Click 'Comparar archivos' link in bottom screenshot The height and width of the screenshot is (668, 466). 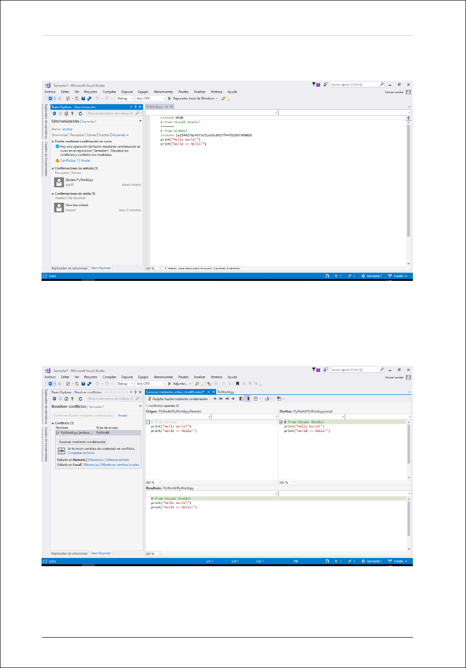pos(81,453)
